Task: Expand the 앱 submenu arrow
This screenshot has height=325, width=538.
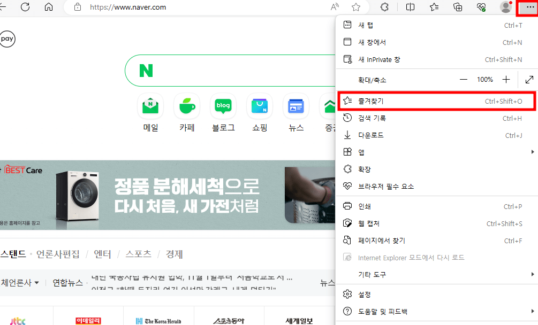Action: 532,152
